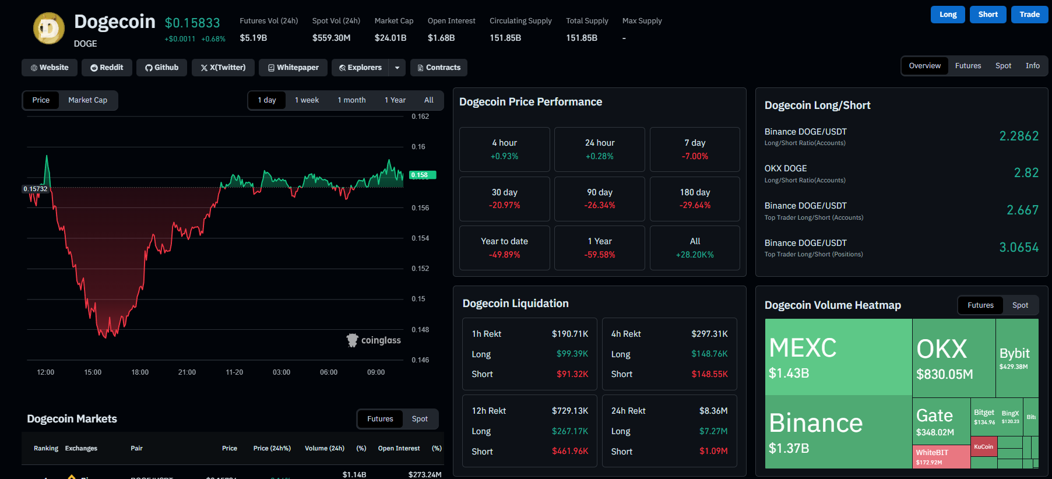Open the Reddit community link

(107, 68)
